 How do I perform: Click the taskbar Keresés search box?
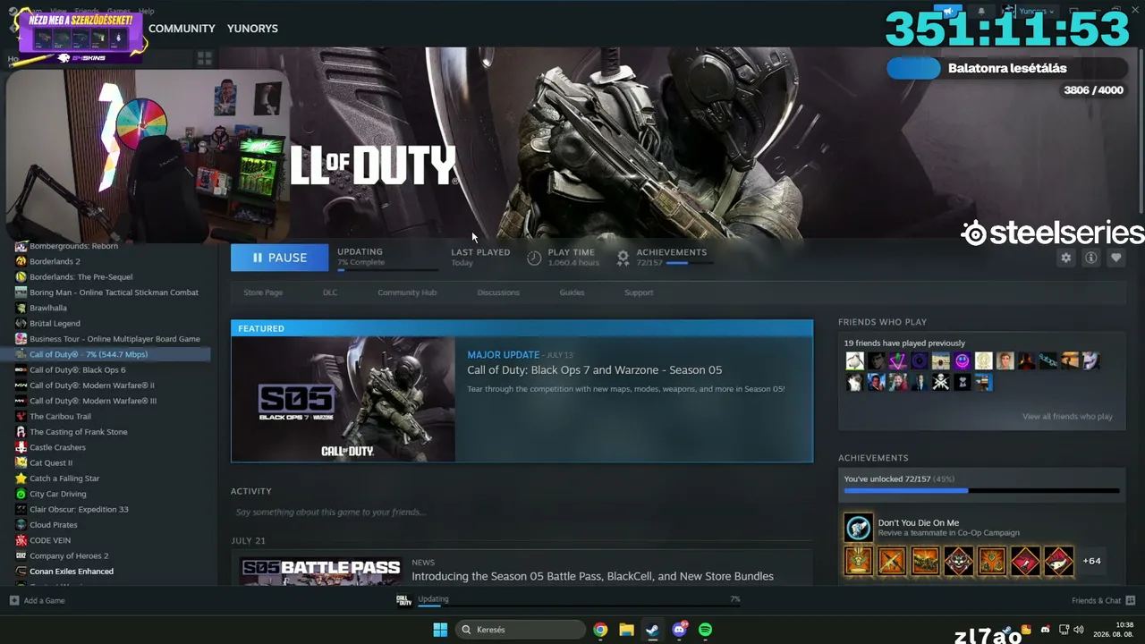tap(520, 630)
